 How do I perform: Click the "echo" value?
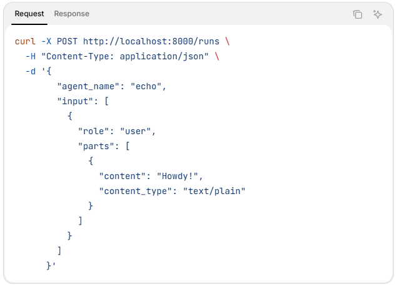point(148,86)
